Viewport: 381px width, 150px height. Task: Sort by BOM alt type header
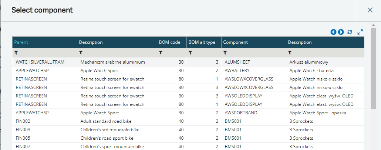[202, 42]
